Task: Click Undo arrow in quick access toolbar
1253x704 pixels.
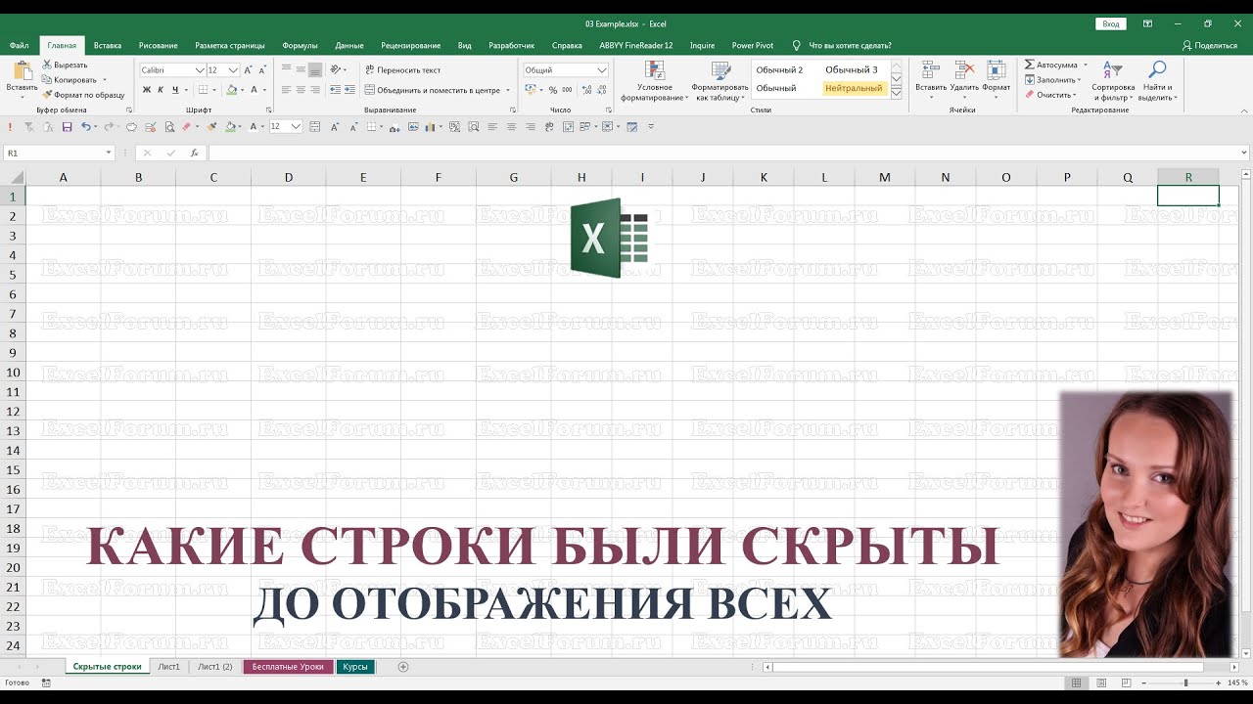Action: pyautogui.click(x=86, y=127)
